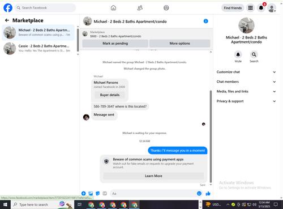
Task: Mute the chat with bell icon
Action: coord(238,54)
